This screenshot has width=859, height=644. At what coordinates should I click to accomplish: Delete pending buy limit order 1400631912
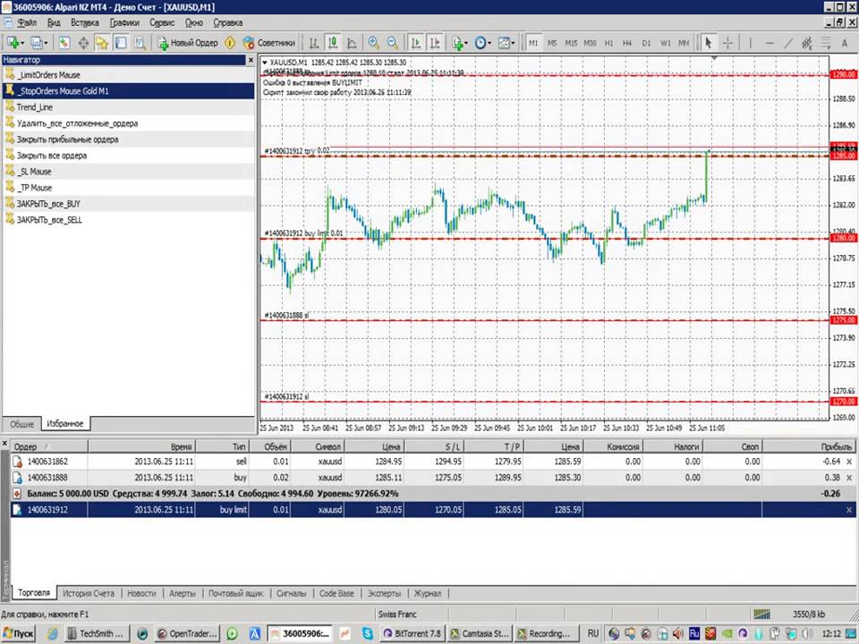849,510
